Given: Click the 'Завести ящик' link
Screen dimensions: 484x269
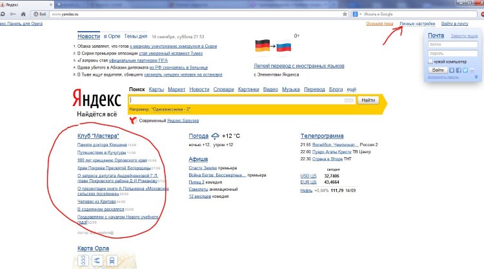Looking at the screenshot, I should click(464, 36).
